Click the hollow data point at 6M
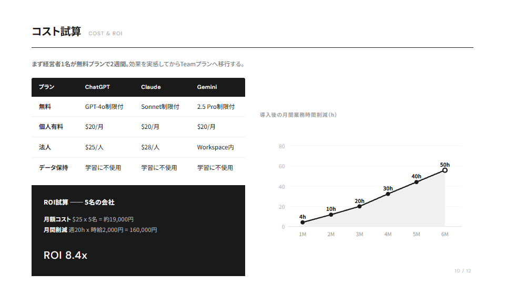 coord(445,170)
